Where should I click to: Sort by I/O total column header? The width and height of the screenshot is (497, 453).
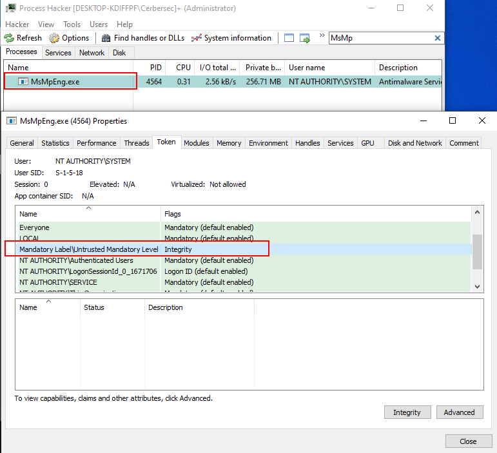[x=217, y=68]
